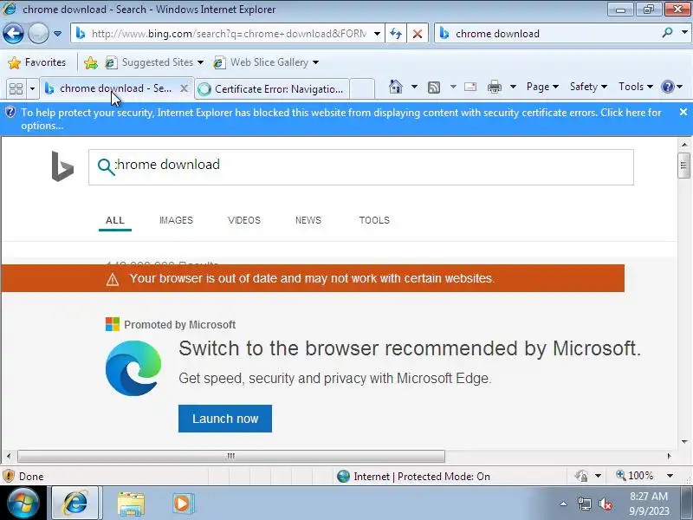The height and width of the screenshot is (520, 693).
Task: Click the RSS Feeds icon
Action: (x=434, y=88)
